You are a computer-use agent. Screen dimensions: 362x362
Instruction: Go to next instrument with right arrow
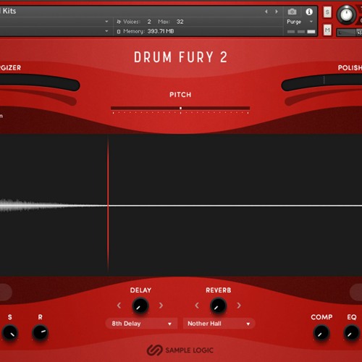pyautogui.click(x=277, y=12)
